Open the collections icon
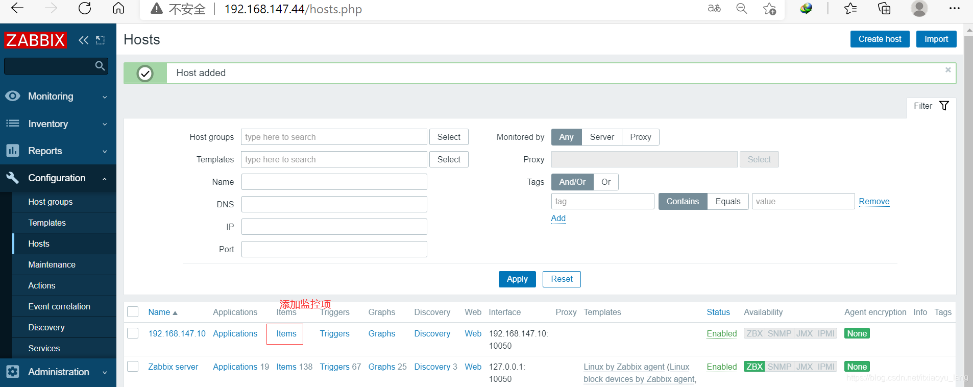The width and height of the screenshot is (973, 387). coord(884,8)
